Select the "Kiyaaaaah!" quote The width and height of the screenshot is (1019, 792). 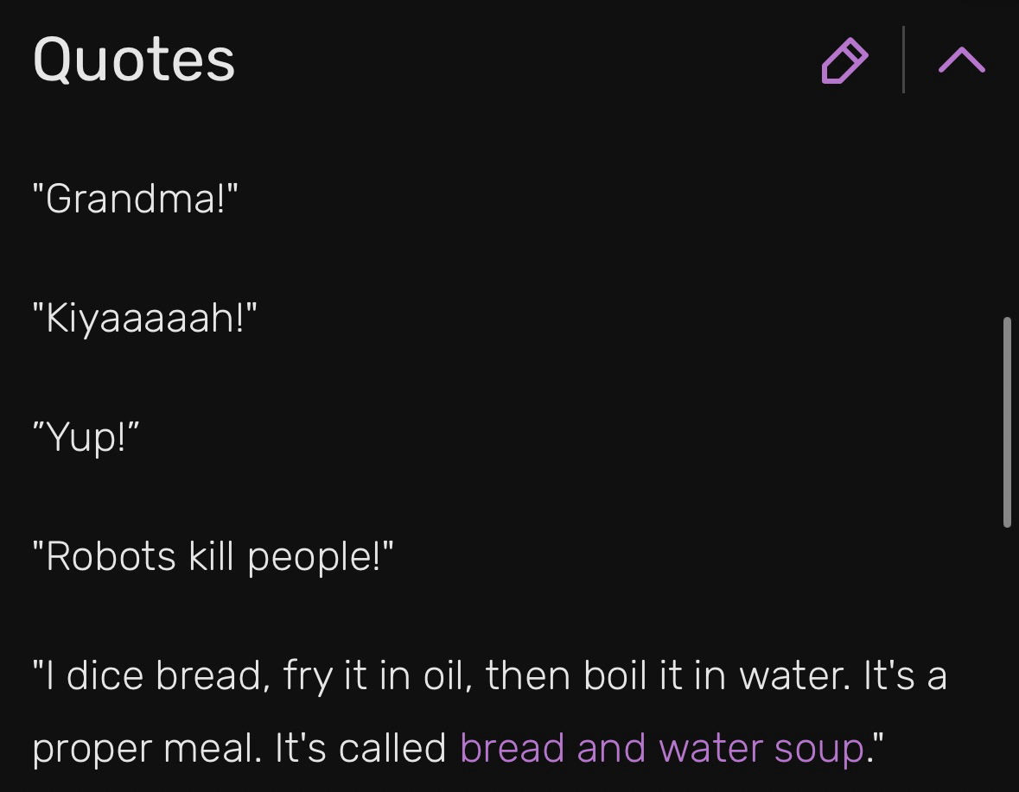[144, 318]
